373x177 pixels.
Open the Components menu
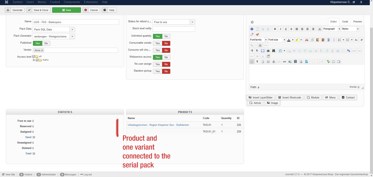pos(72,2)
